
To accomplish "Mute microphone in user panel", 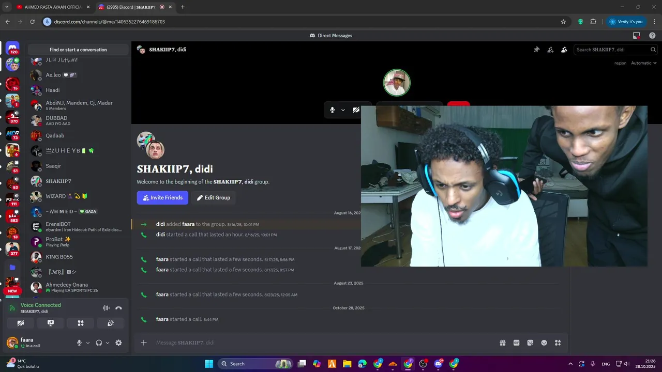I will point(79,343).
